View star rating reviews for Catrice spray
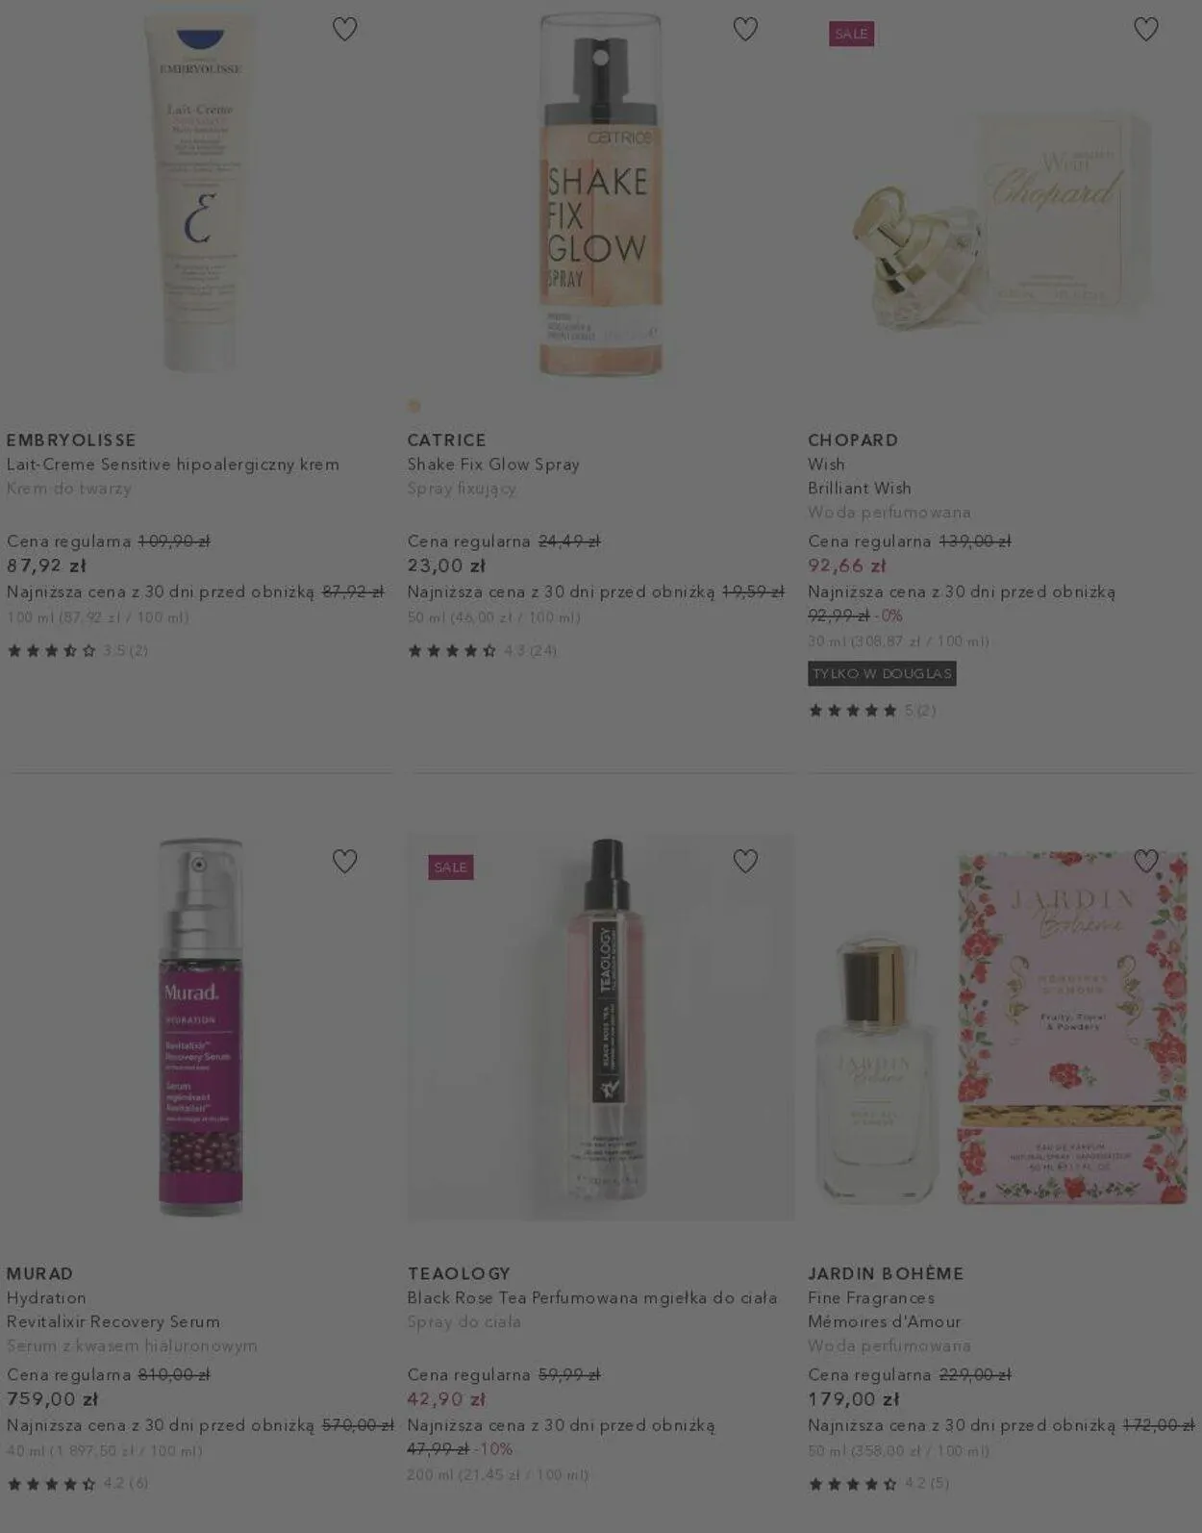The height and width of the screenshot is (1533, 1202). pyautogui.click(x=482, y=651)
